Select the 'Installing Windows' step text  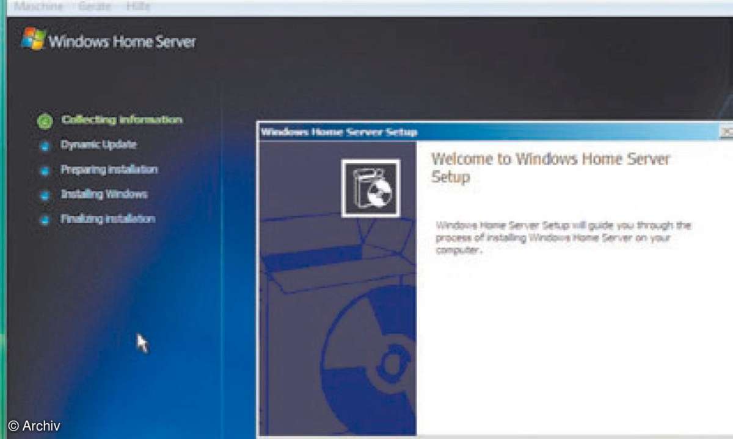coord(104,195)
